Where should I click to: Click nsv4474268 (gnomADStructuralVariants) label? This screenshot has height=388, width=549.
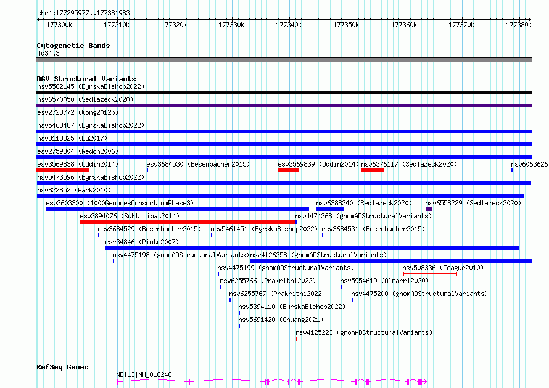point(363,216)
